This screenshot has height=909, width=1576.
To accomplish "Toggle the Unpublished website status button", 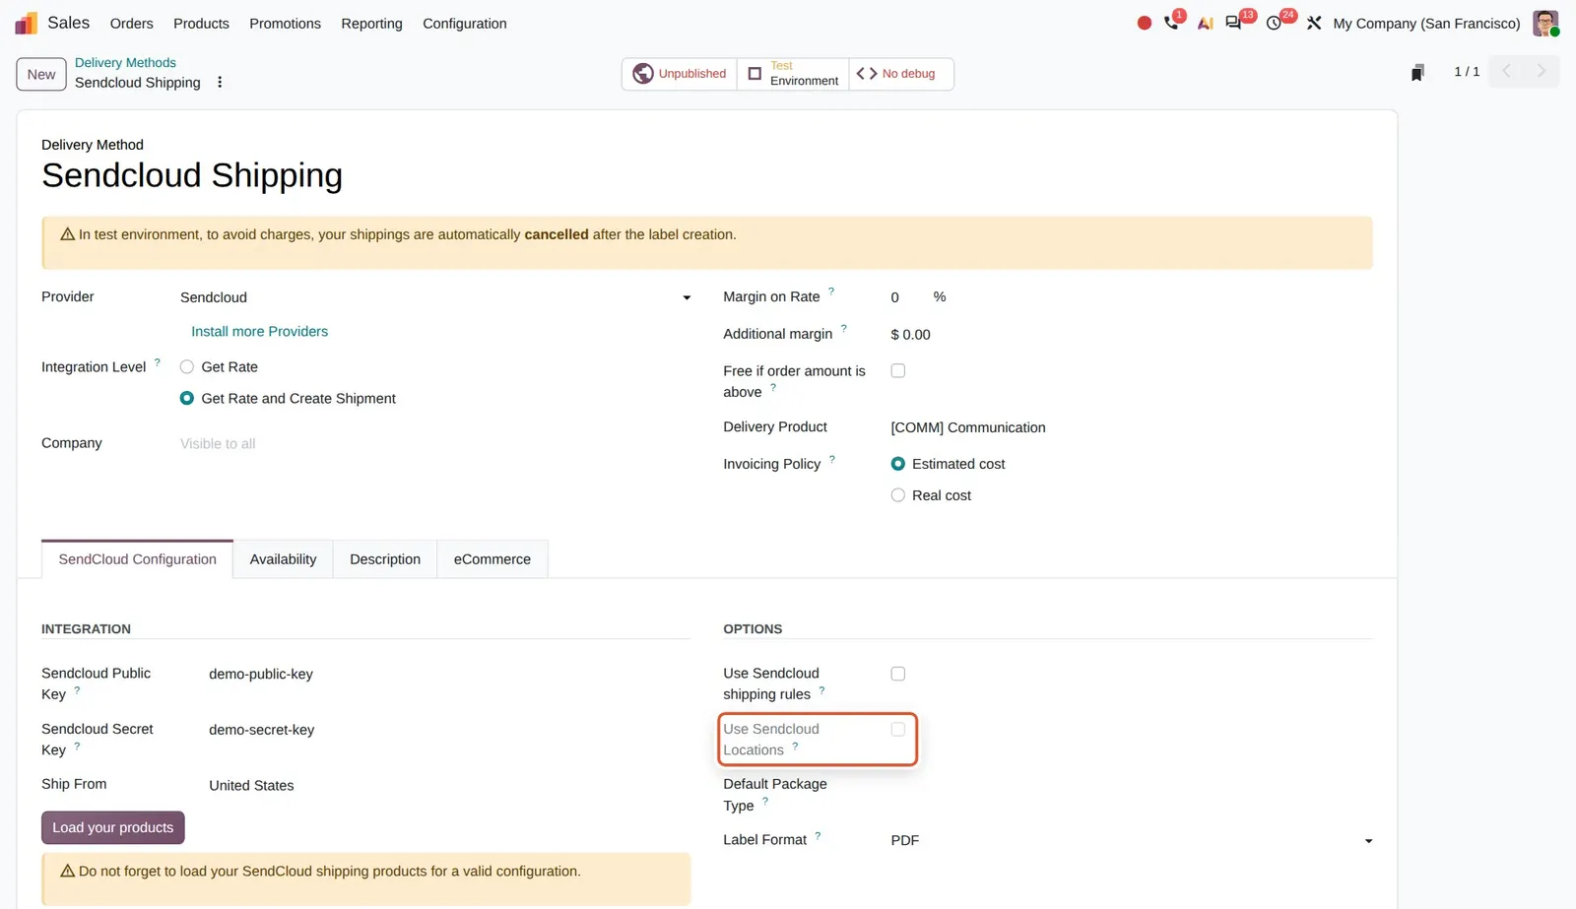I will (680, 74).
